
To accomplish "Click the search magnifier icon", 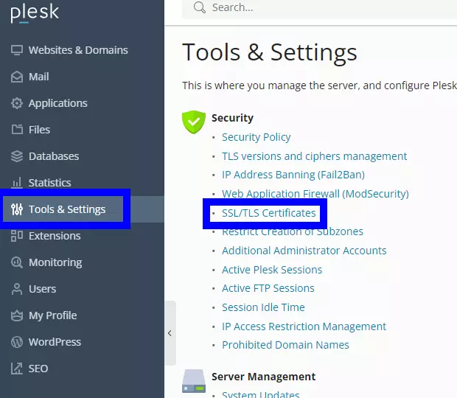I will click(x=200, y=7).
